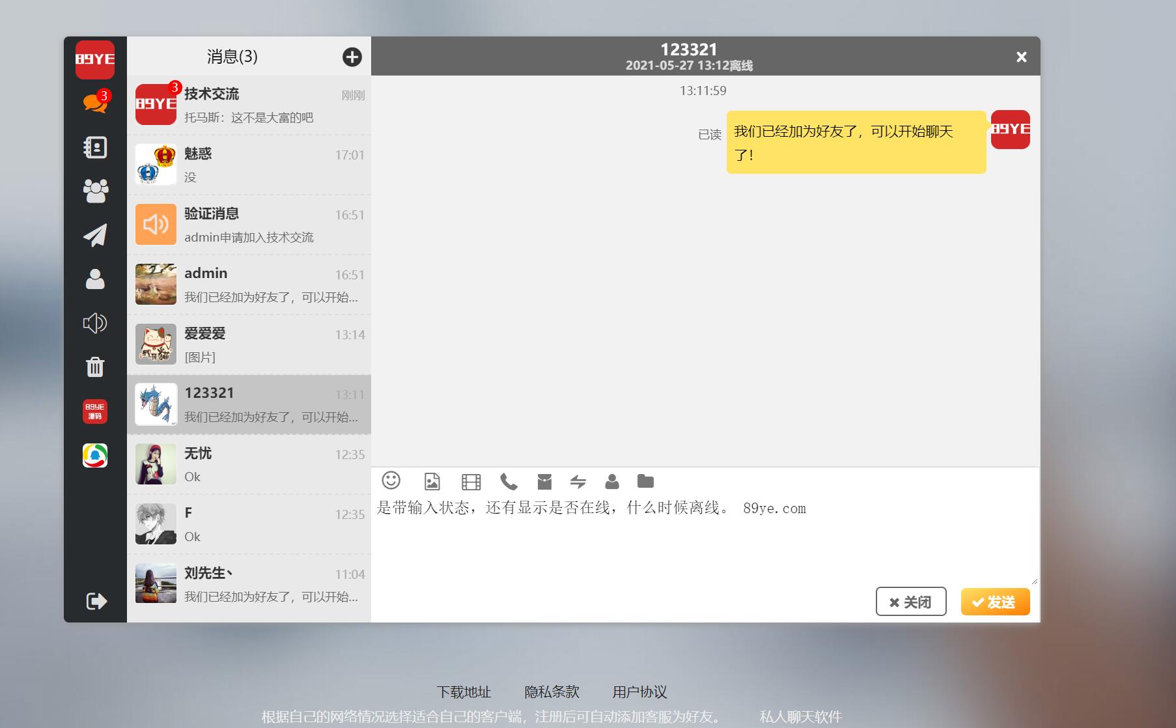The height and width of the screenshot is (728, 1176).
Task: Open the trash bin icon
Action: (x=95, y=367)
